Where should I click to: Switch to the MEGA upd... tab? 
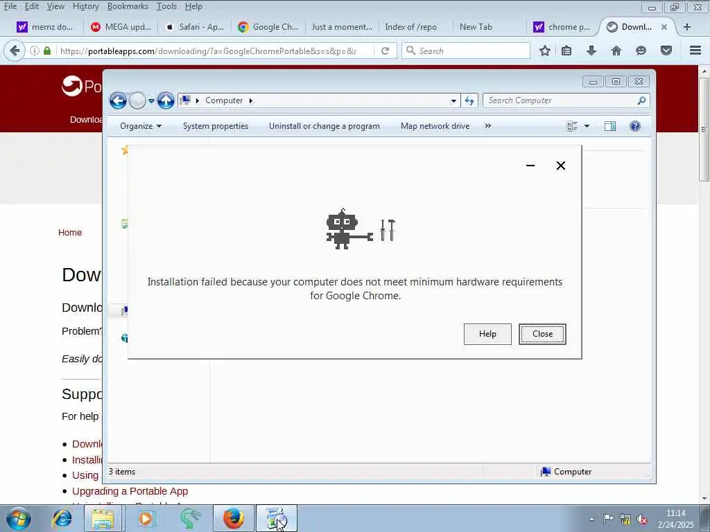(x=121, y=27)
